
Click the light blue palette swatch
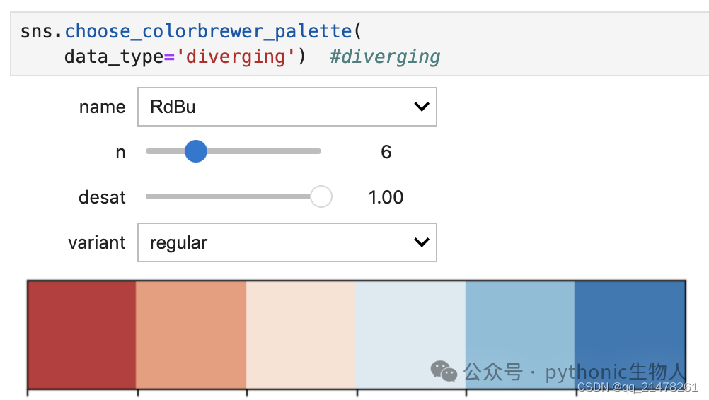point(520,334)
